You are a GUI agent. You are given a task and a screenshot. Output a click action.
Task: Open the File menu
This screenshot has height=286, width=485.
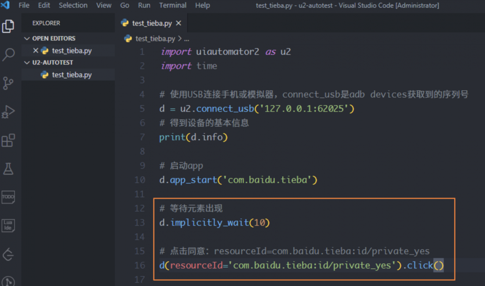click(x=24, y=6)
